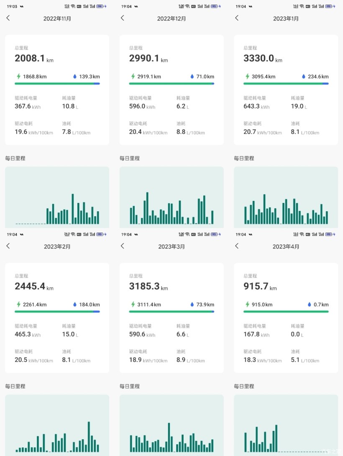Tap 20.7 kWh/100km consumption value
The image size is (343, 456).
pyautogui.click(x=263, y=132)
